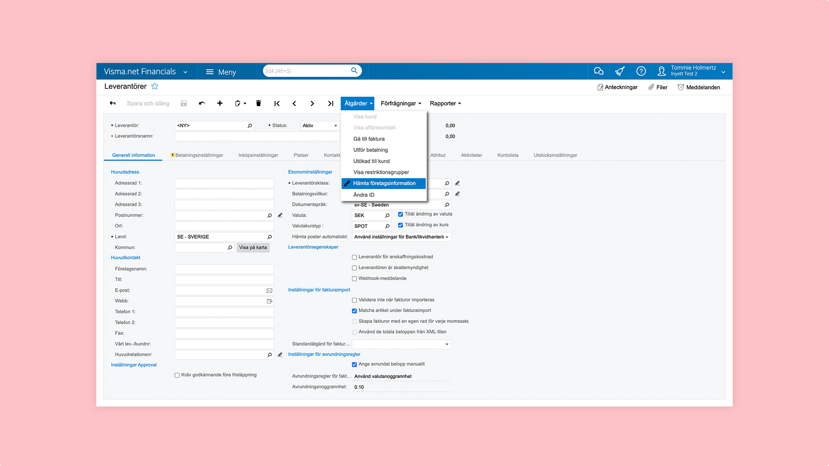Select Utför betalning menu item
The image size is (829, 466).
pyautogui.click(x=383, y=150)
